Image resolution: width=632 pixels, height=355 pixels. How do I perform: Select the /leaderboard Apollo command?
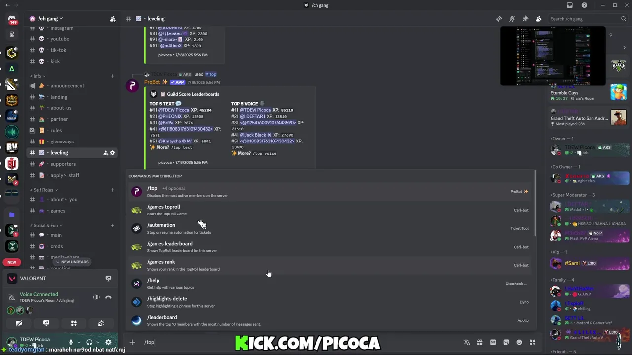[x=331, y=320]
